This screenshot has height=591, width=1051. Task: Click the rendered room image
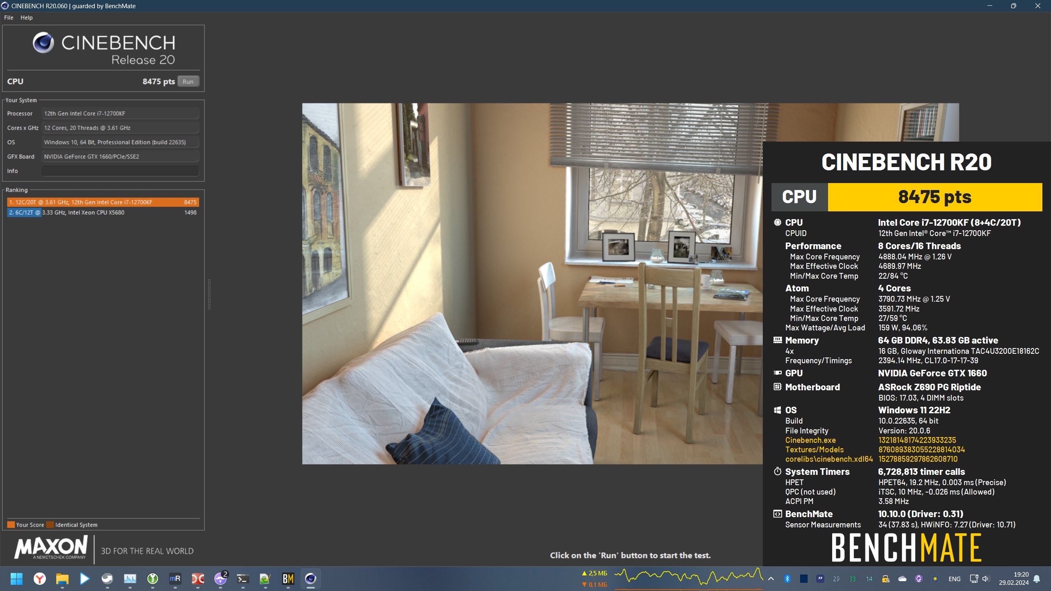tap(532, 284)
